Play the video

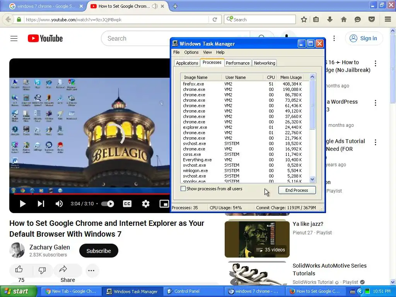(22, 203)
